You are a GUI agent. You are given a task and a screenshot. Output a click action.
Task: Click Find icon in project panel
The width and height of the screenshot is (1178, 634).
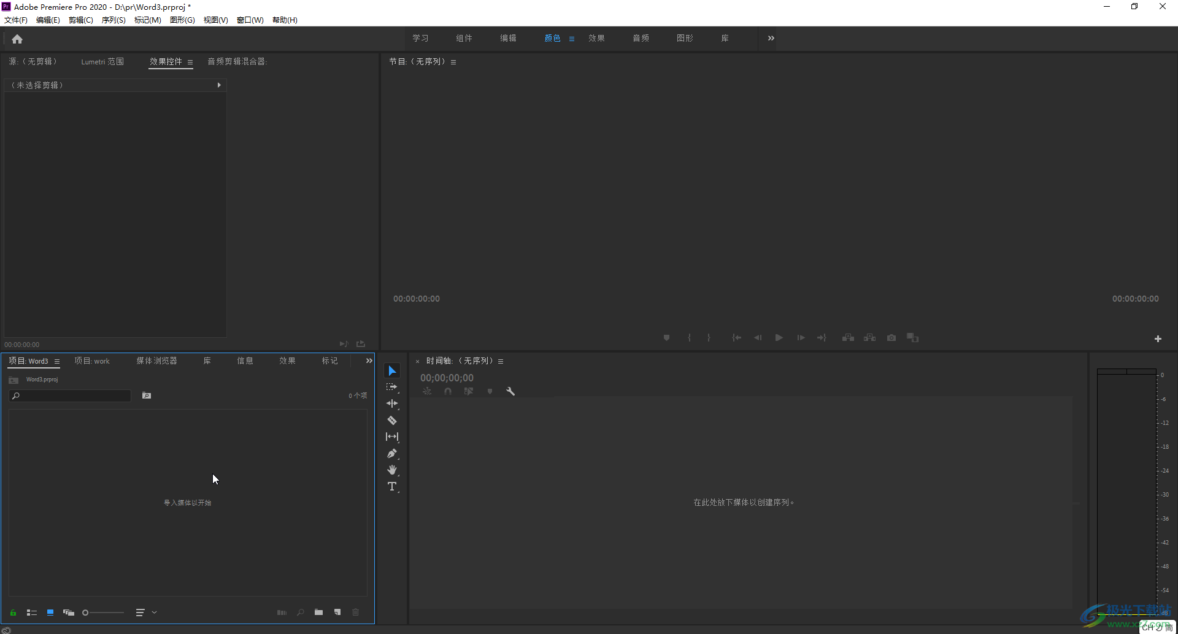[301, 613]
